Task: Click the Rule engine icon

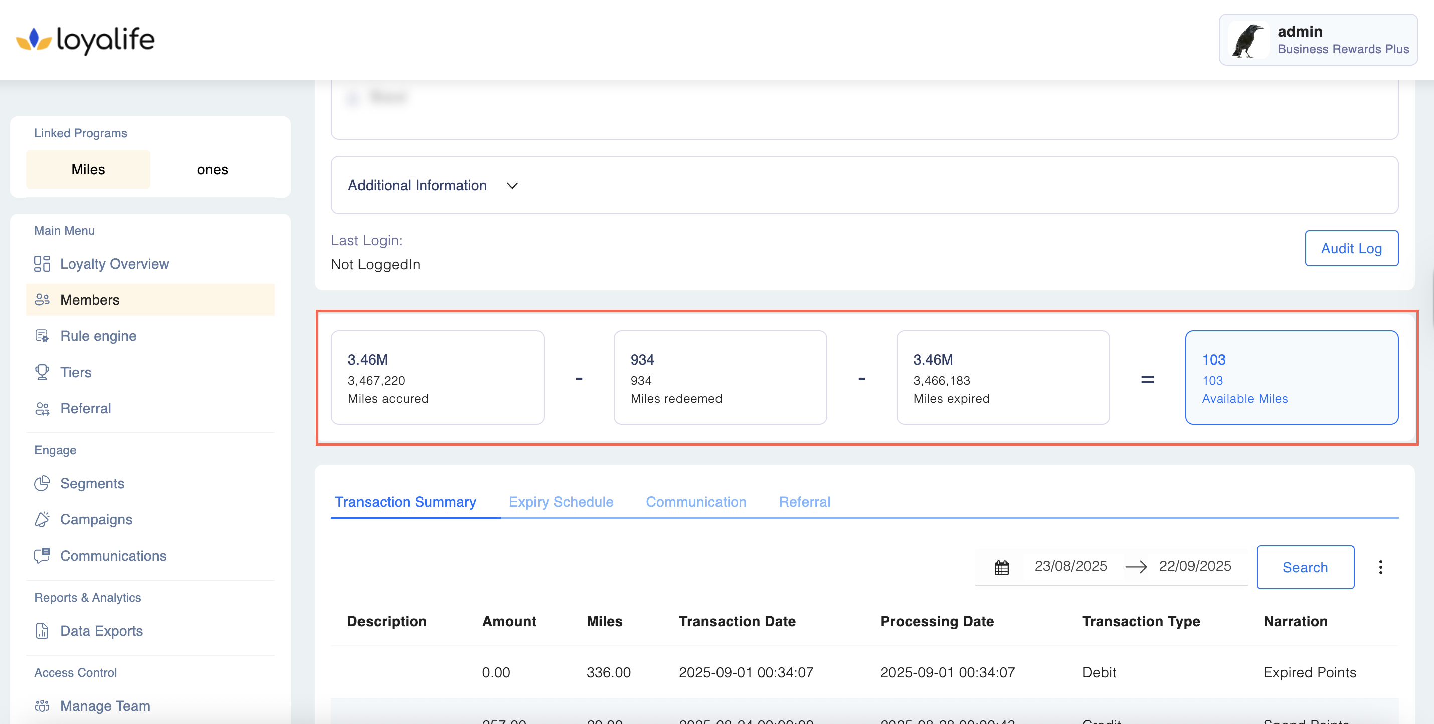Action: (x=42, y=336)
